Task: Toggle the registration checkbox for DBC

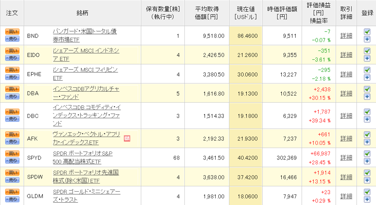Action: point(367,112)
